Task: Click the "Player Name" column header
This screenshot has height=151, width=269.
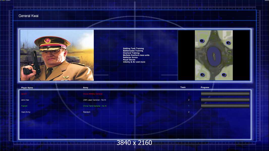Action: [27, 88]
